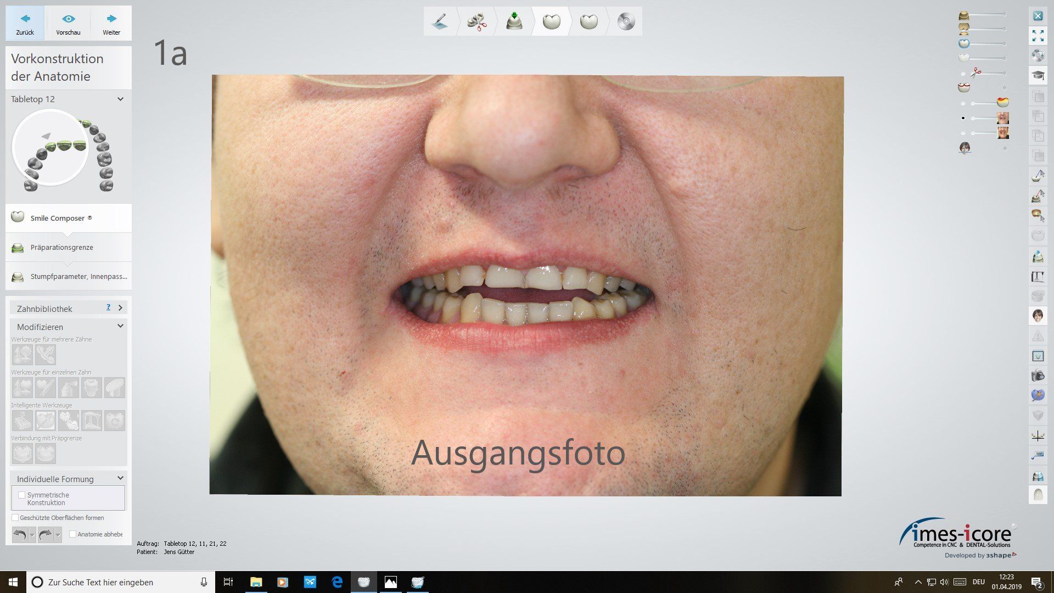The height and width of the screenshot is (593, 1054).
Task: Click the graduation cap training icon
Action: 1038,75
